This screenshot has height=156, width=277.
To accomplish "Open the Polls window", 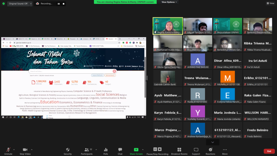I will coord(106,151).
